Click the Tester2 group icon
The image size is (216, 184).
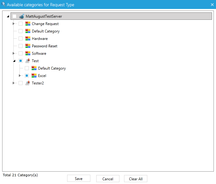[x=28, y=83]
